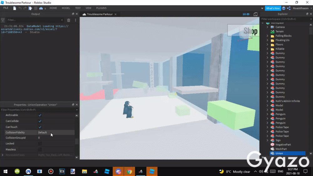313x176 pixels.
Task: Open File Explorer from the taskbar
Action: click(x=85, y=171)
